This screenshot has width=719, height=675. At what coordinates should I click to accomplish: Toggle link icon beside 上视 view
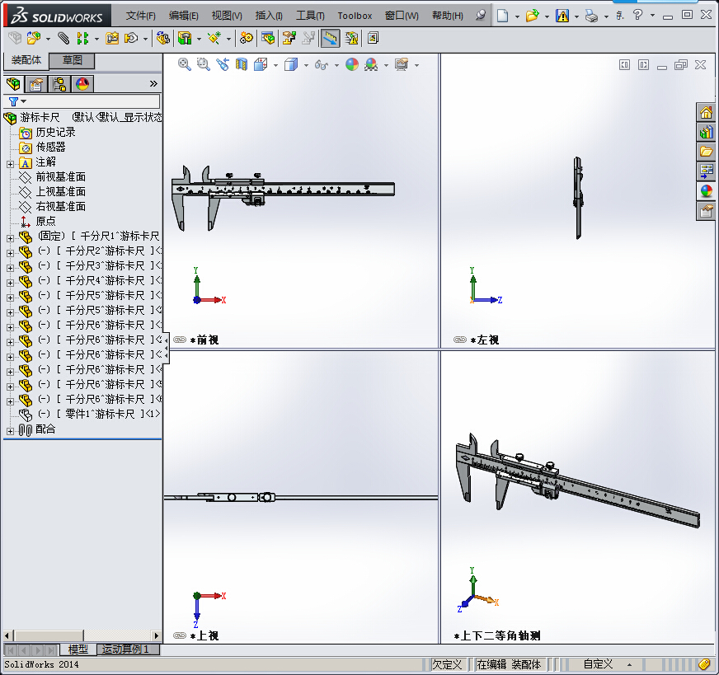coord(180,635)
